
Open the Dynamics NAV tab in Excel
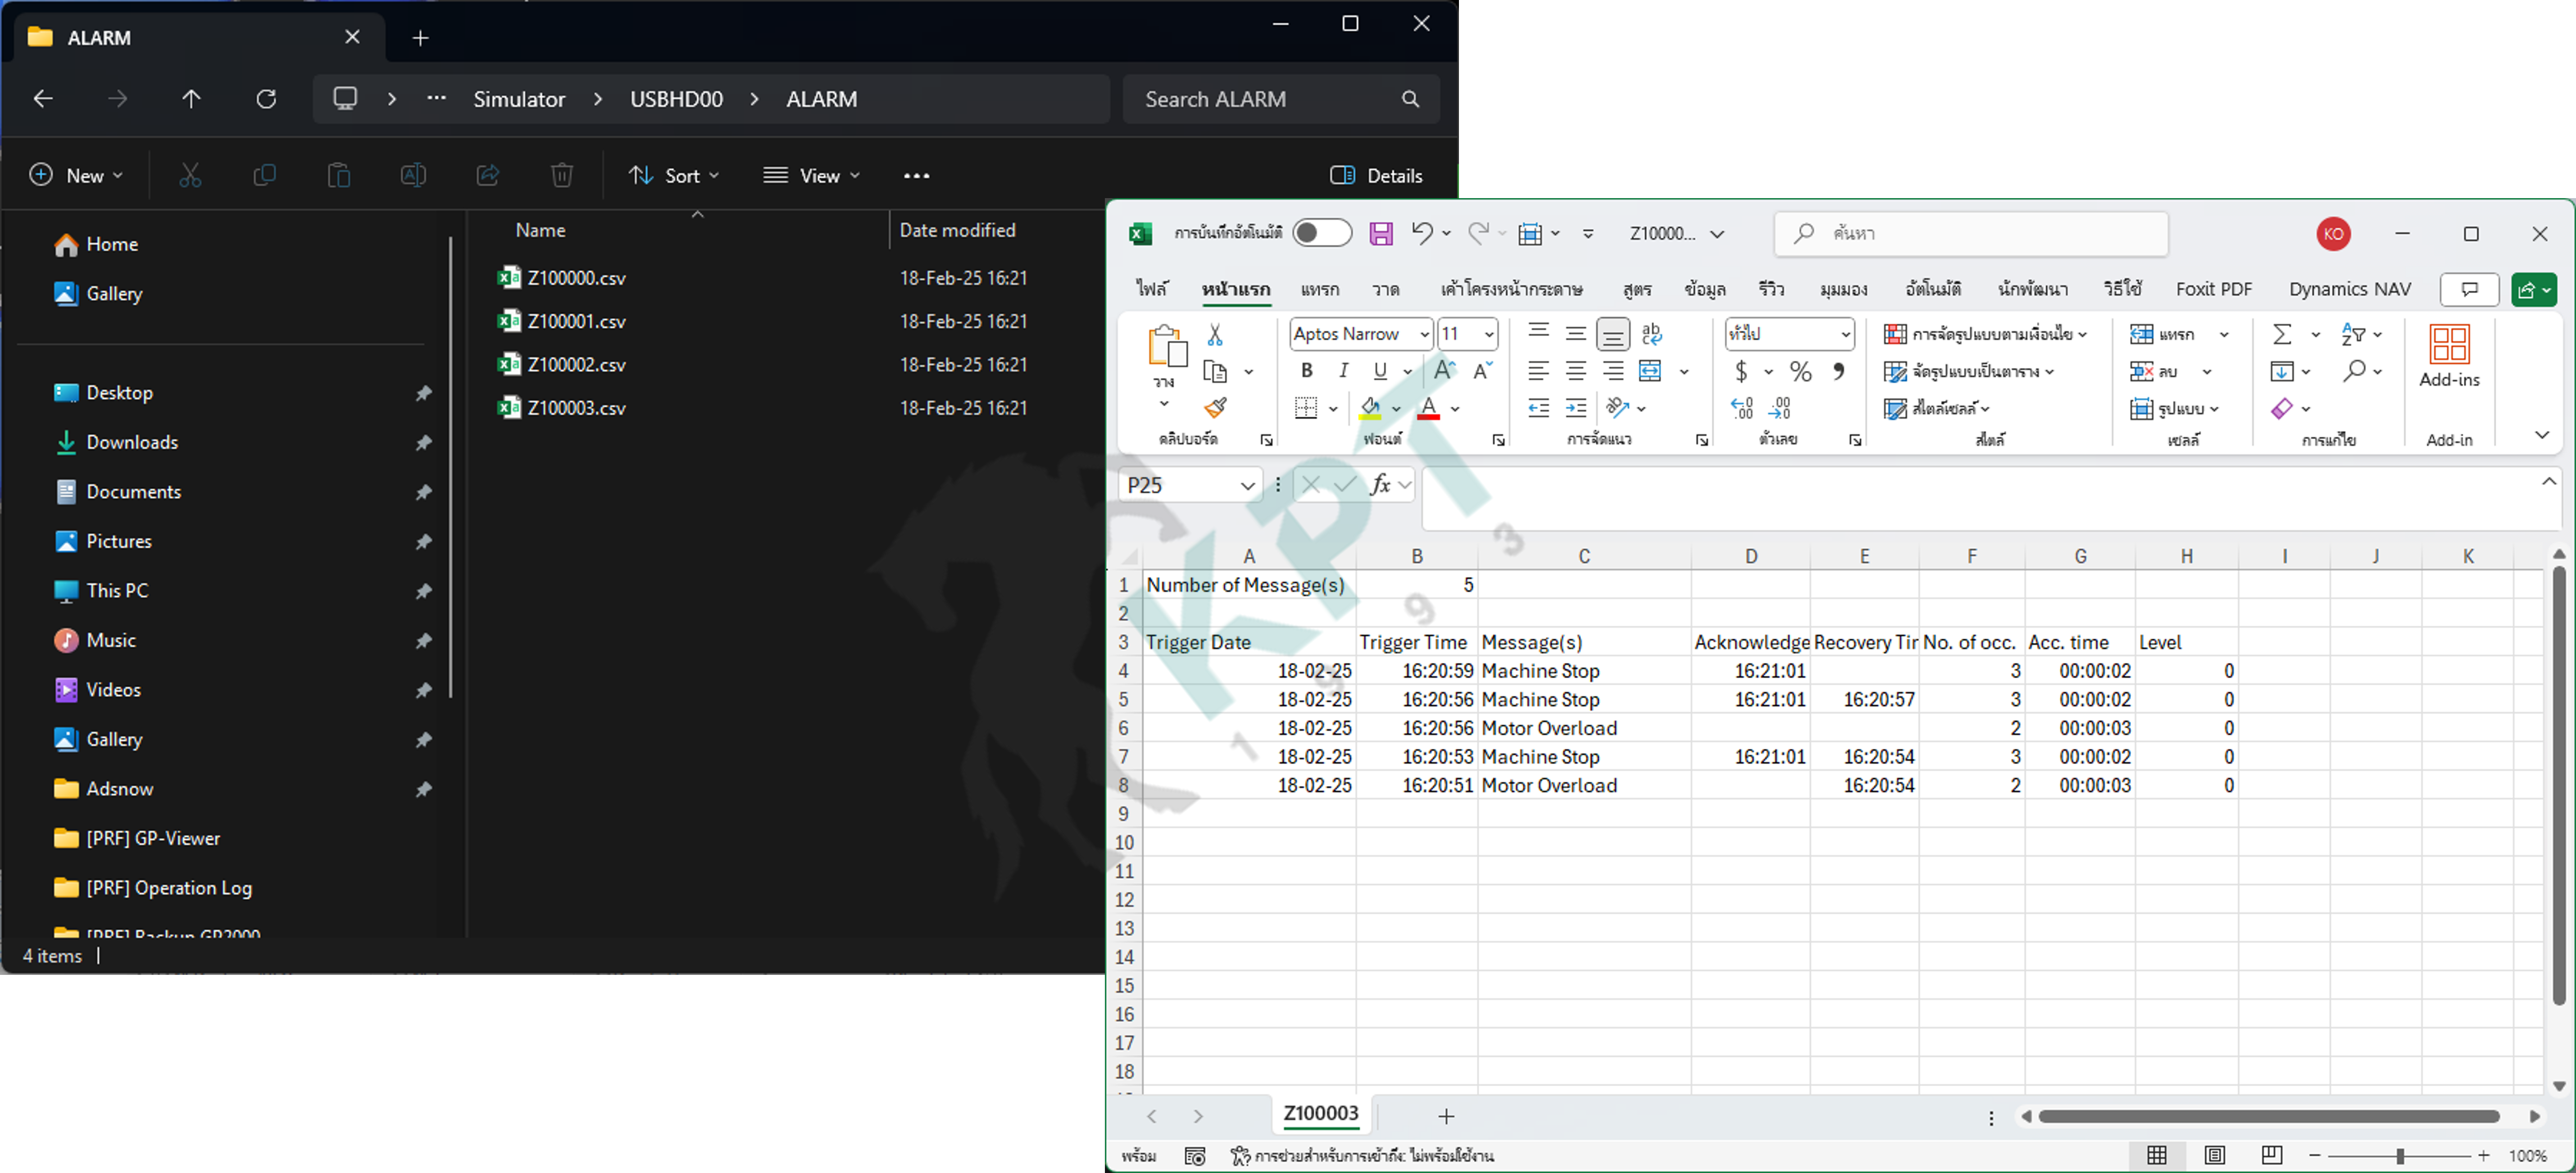[2349, 289]
